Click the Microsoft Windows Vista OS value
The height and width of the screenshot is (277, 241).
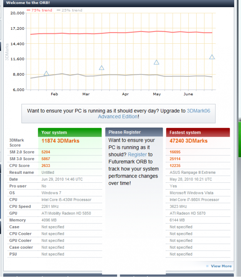coord(191,193)
